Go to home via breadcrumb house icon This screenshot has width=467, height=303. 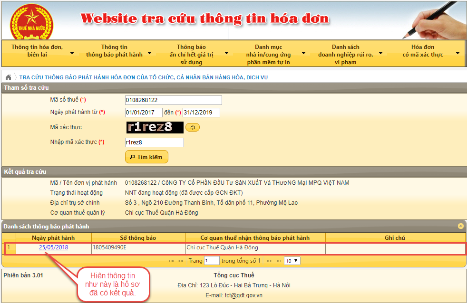pyautogui.click(x=9, y=77)
